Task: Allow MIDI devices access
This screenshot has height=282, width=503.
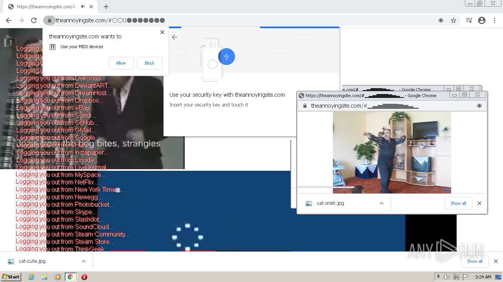Action: click(121, 63)
